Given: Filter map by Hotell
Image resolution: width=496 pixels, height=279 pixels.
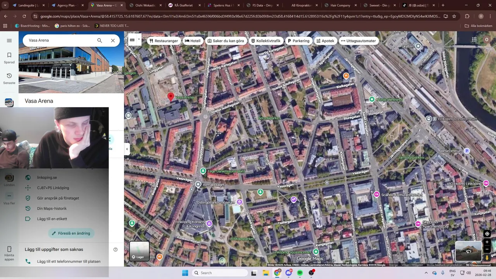Looking at the screenshot, I should (x=193, y=41).
